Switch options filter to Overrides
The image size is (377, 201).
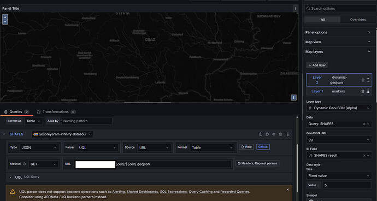click(x=358, y=20)
